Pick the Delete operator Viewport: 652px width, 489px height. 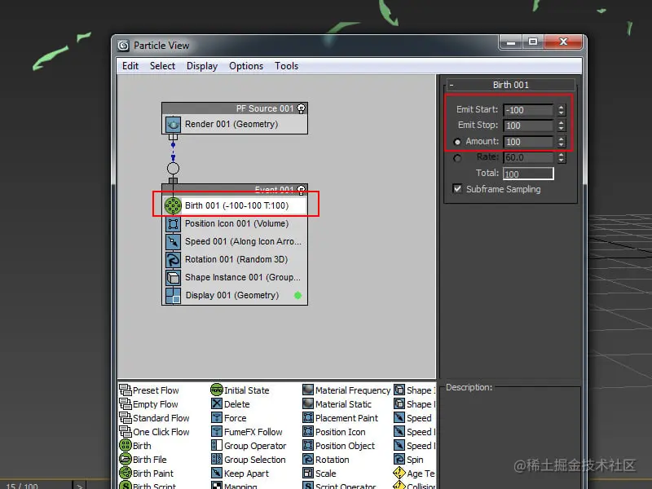tap(231, 403)
